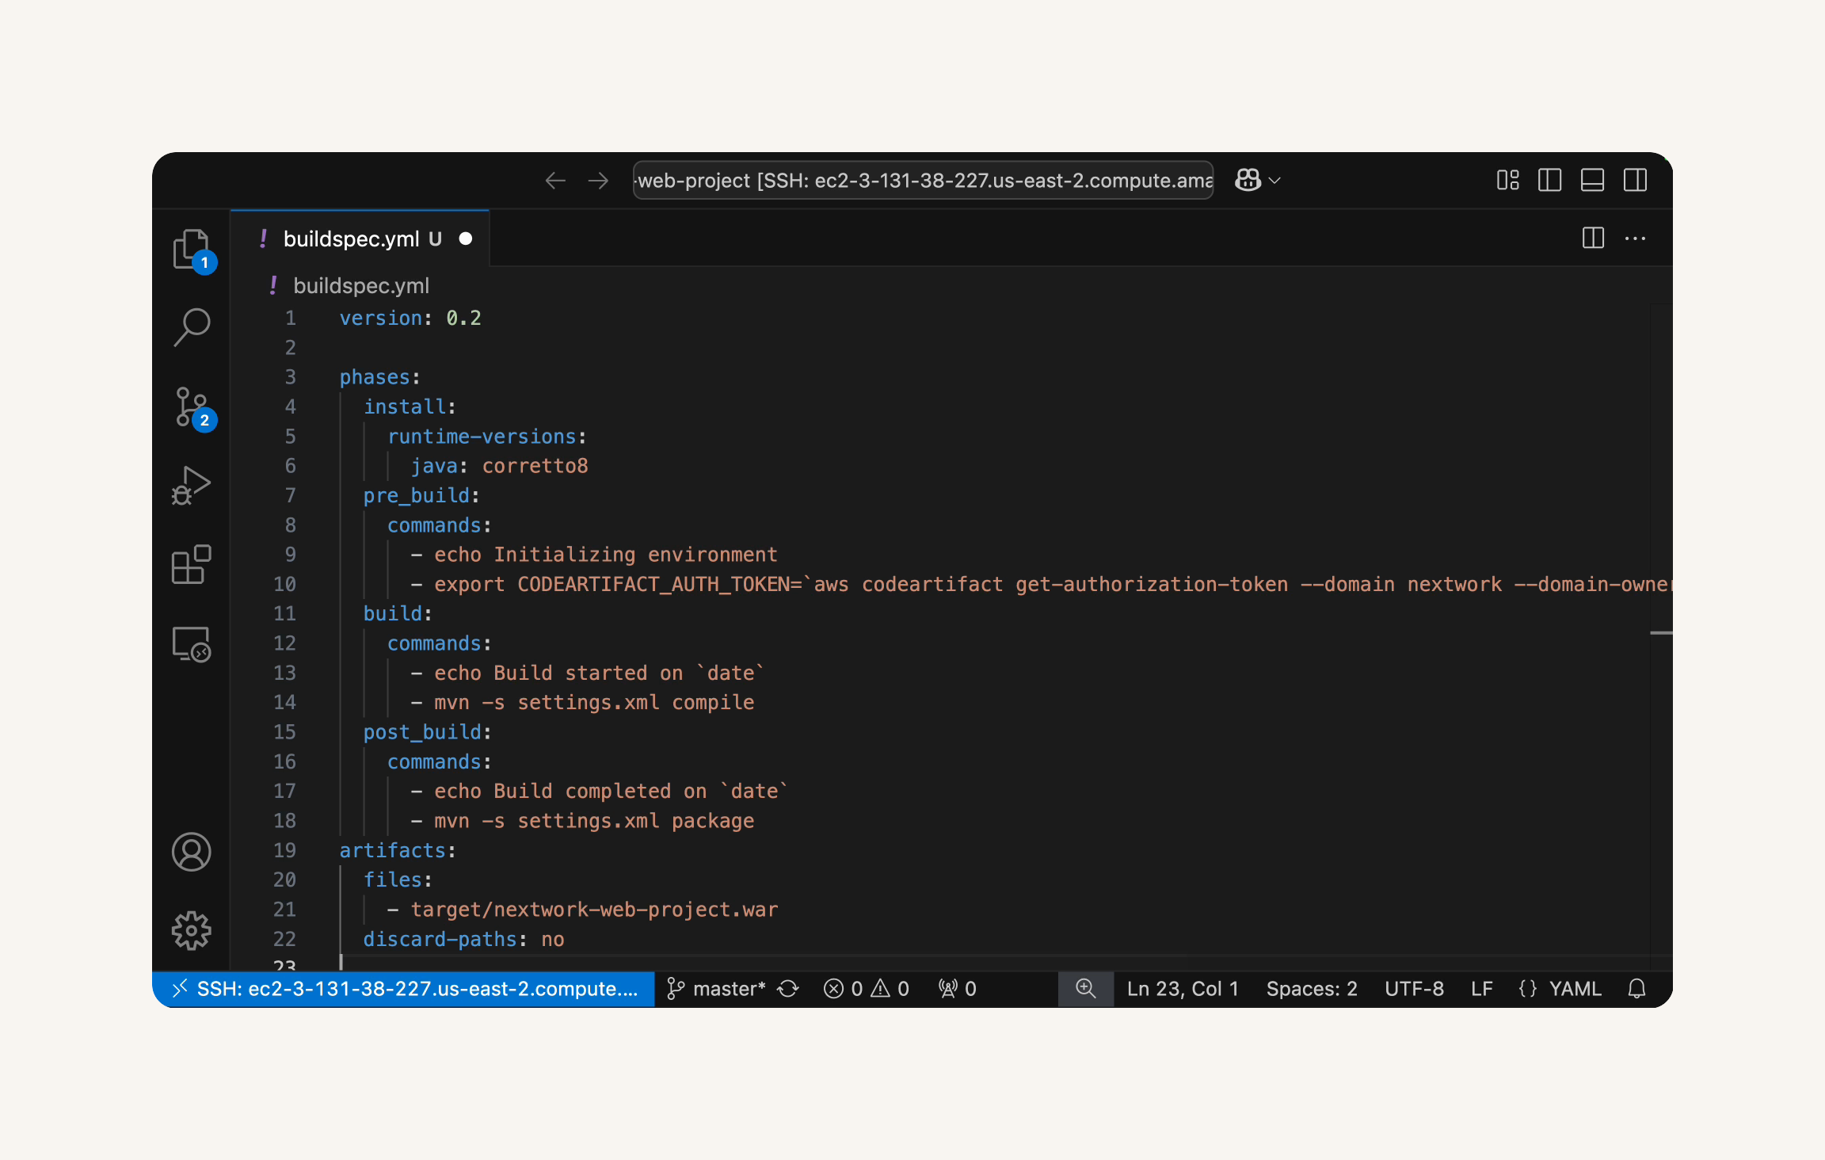Go to line via Ln 23, Col 1
The width and height of the screenshot is (1825, 1160).
click(x=1183, y=989)
